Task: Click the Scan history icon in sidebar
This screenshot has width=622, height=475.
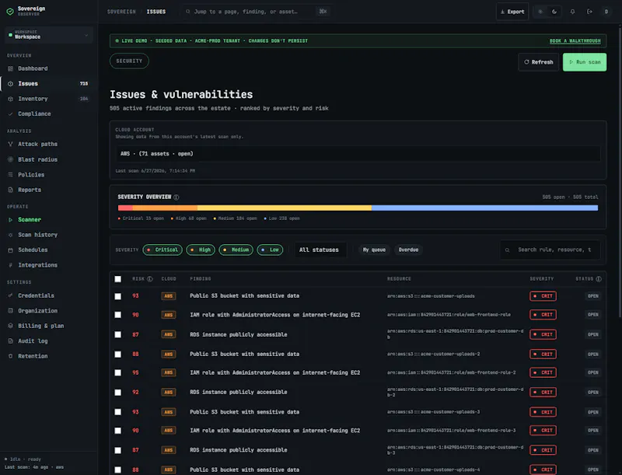Action: (11, 235)
